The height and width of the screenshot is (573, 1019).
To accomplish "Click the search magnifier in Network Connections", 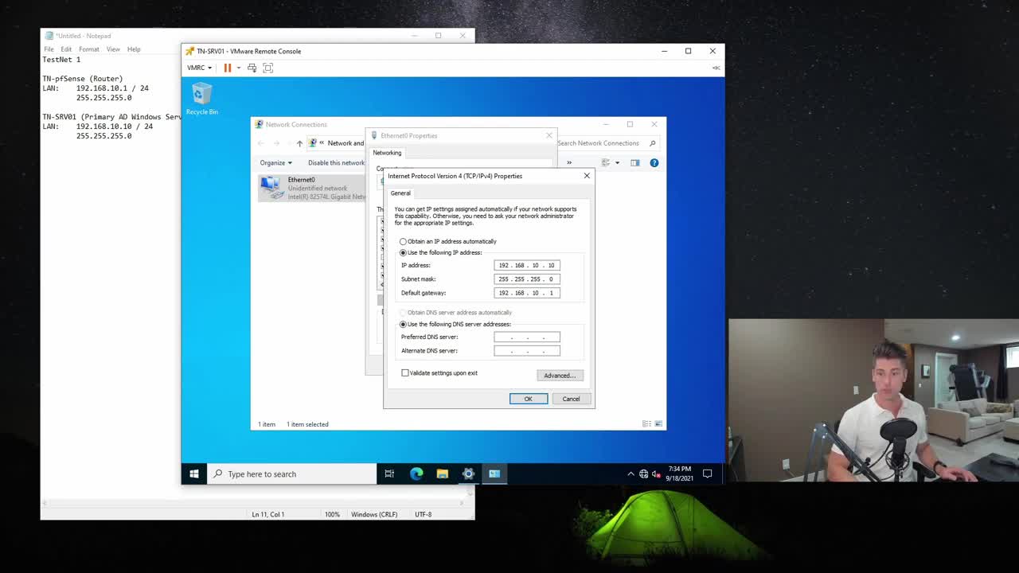I will [652, 143].
